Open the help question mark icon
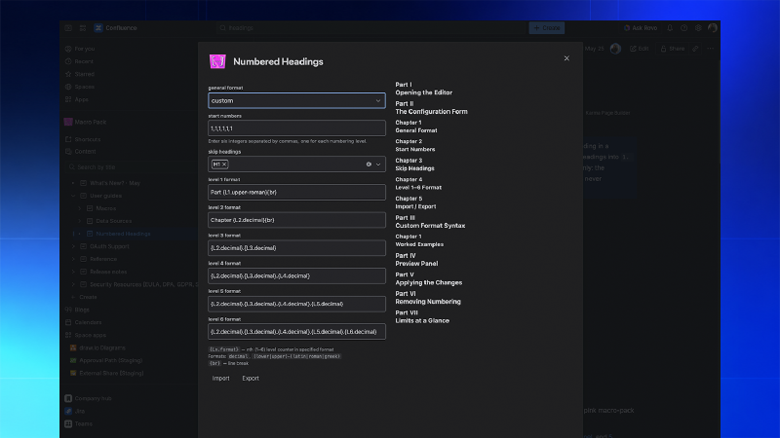The width and height of the screenshot is (780, 438). [684, 28]
